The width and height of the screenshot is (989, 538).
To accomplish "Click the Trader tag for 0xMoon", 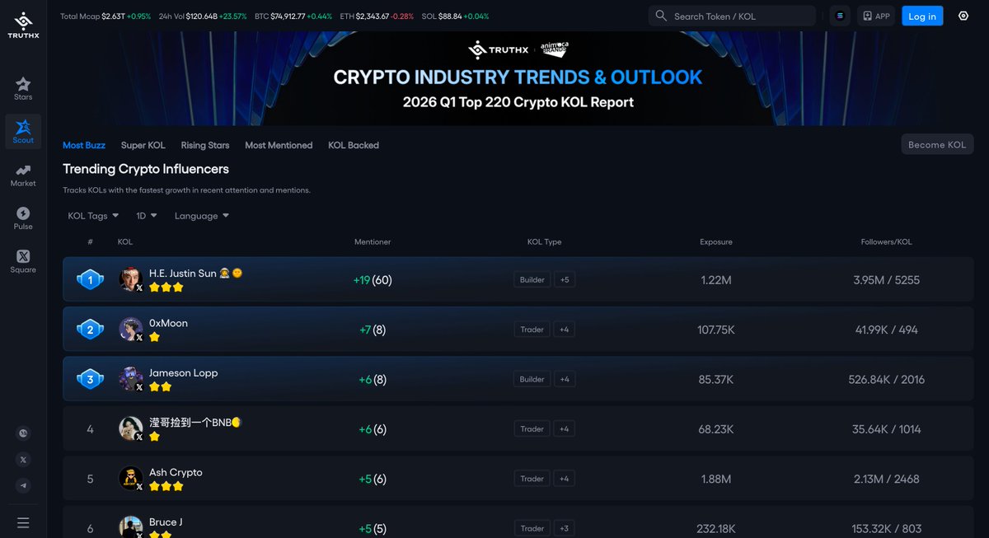I will click(x=532, y=330).
